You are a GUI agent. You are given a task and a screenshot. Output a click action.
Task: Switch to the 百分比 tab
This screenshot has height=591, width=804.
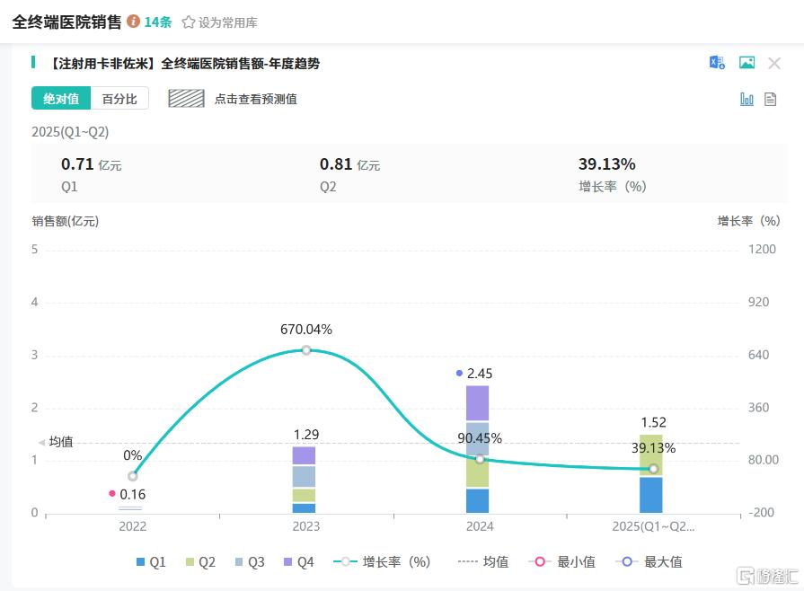(x=119, y=99)
